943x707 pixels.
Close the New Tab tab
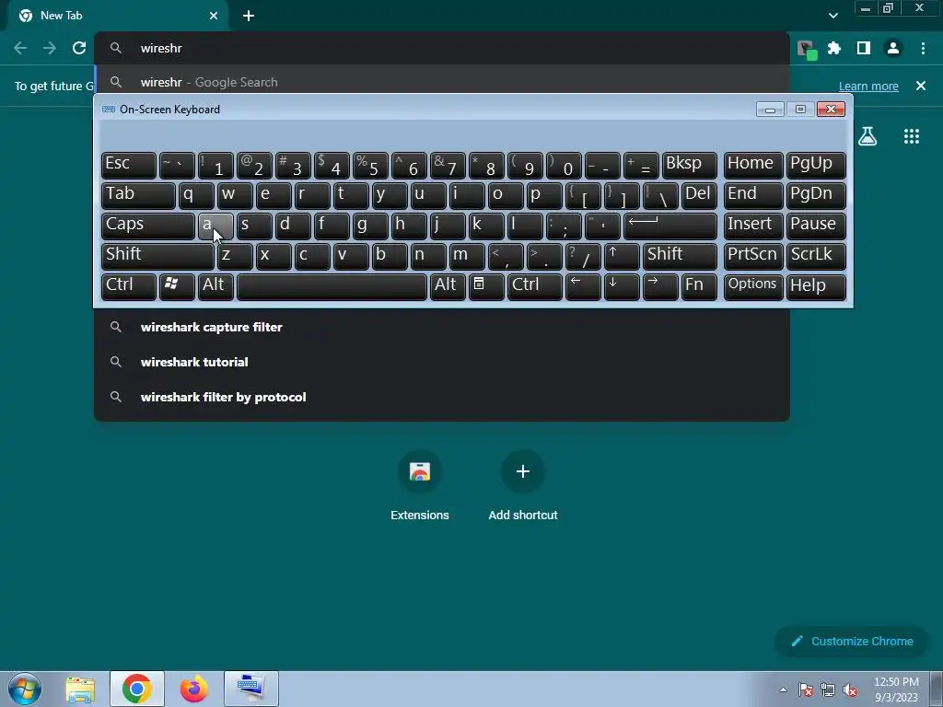click(x=214, y=16)
